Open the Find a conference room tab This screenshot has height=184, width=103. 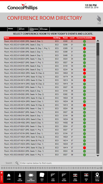click(34, 29)
